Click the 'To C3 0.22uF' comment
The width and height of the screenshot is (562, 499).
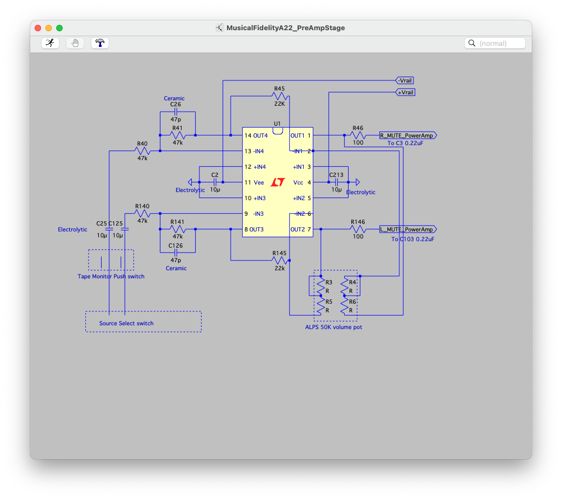[x=405, y=143]
